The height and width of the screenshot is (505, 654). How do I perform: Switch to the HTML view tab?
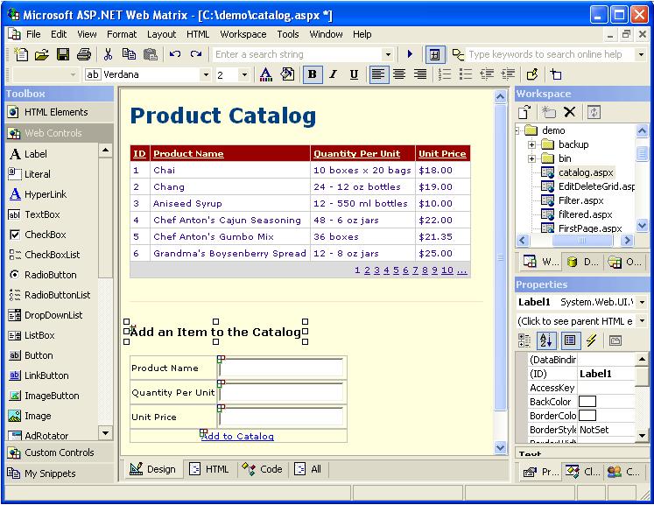click(x=209, y=469)
